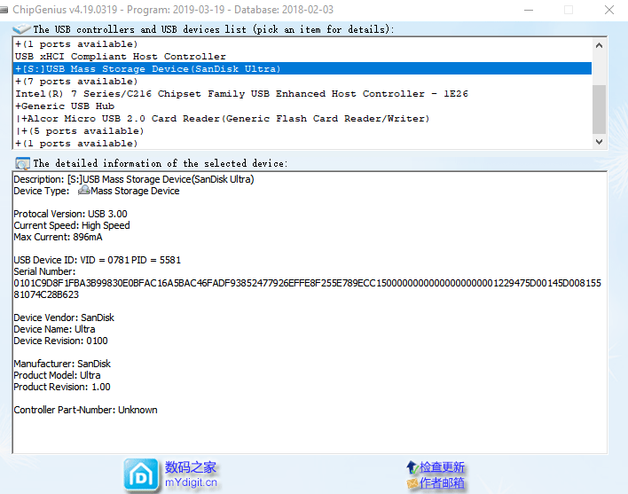
Task: Open the 数码之家 website link
Action: point(190,467)
